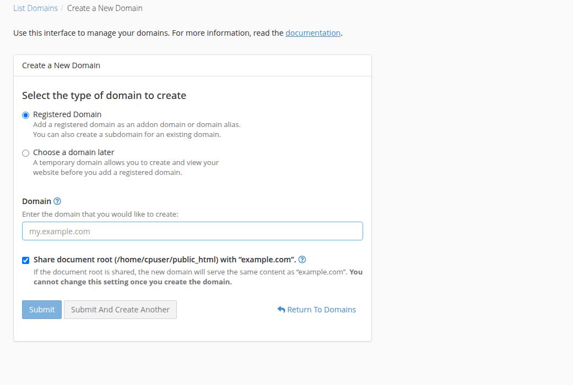Screen dimensions: 573x385
Task: Click the Create a New Domain breadcrumb text
Action: (x=105, y=8)
